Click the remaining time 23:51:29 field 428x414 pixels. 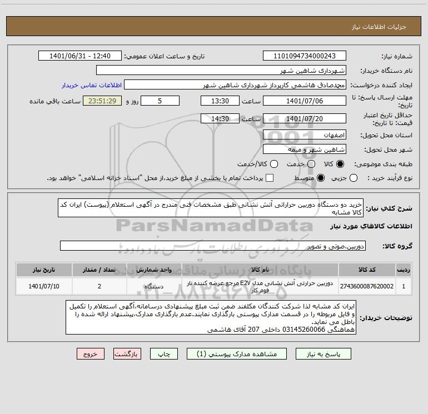coord(102,101)
